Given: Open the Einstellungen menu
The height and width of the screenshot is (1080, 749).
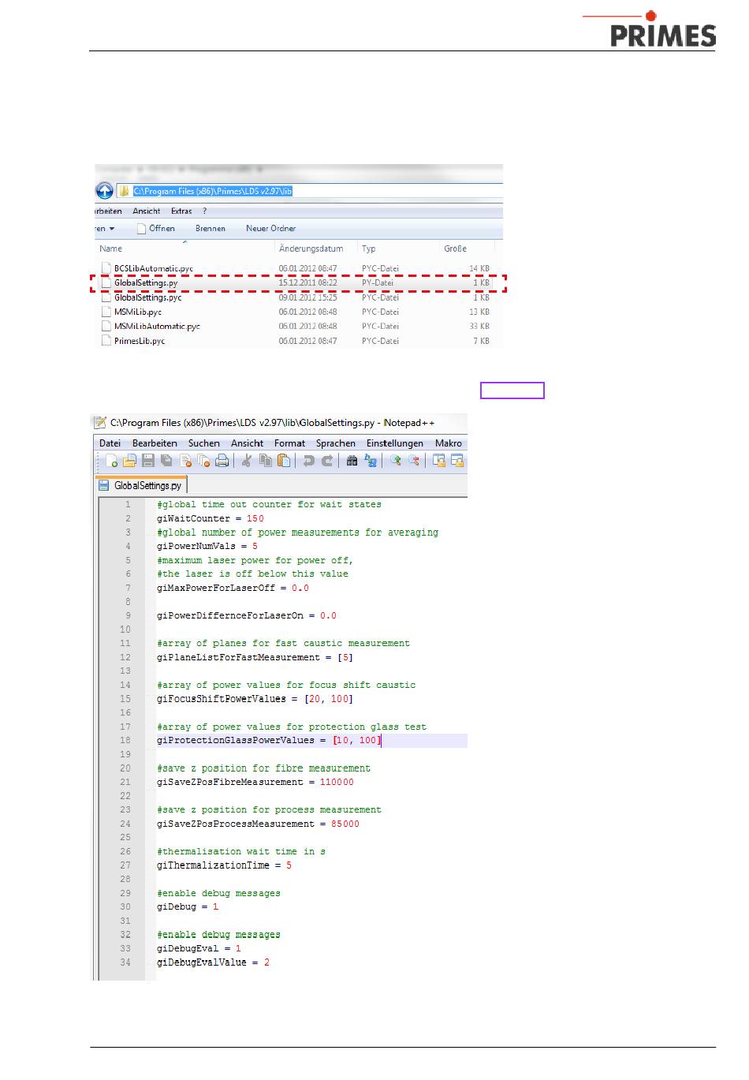Looking at the screenshot, I should click(x=395, y=443).
